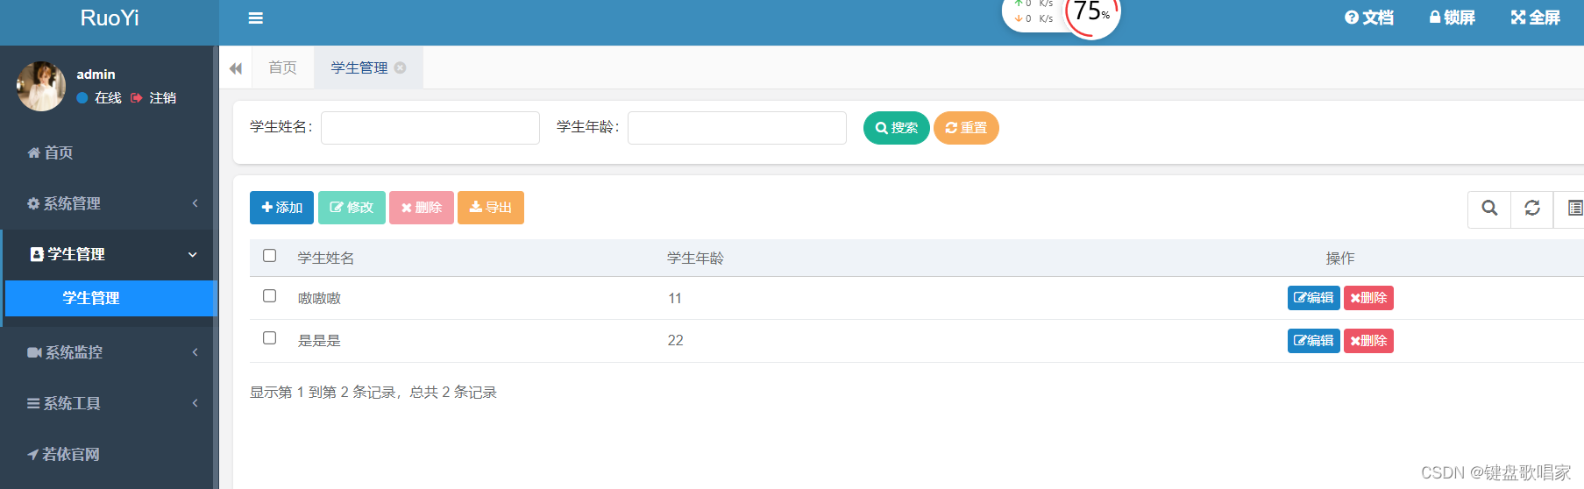The image size is (1584, 489).
Task: Delete the 嗷嗷嗷 row
Action: (1368, 298)
